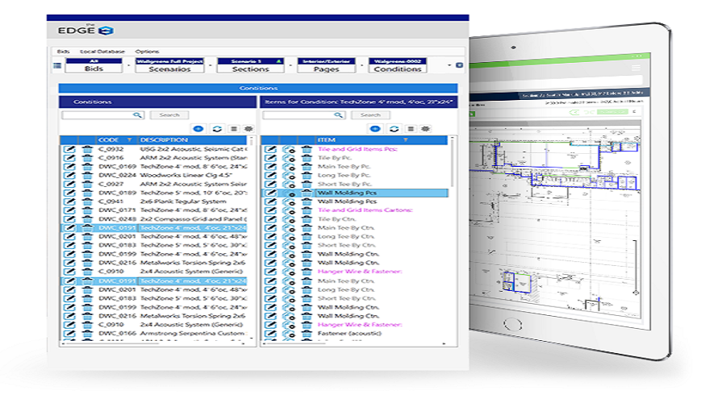Refresh the Items list
This screenshot has width=718, height=403.
[394, 128]
